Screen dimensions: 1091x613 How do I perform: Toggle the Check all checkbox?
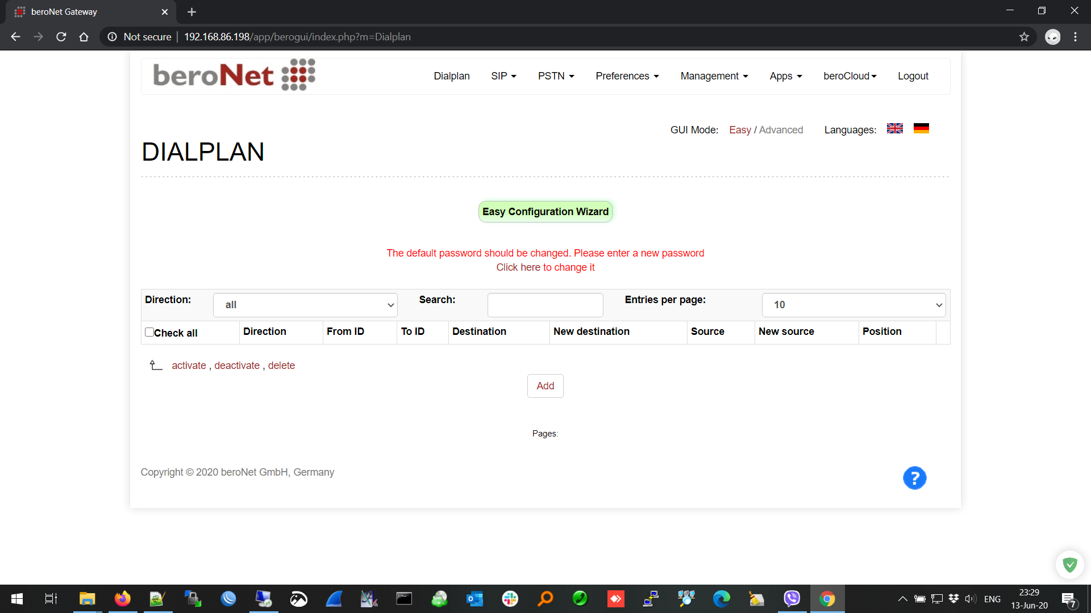[149, 332]
